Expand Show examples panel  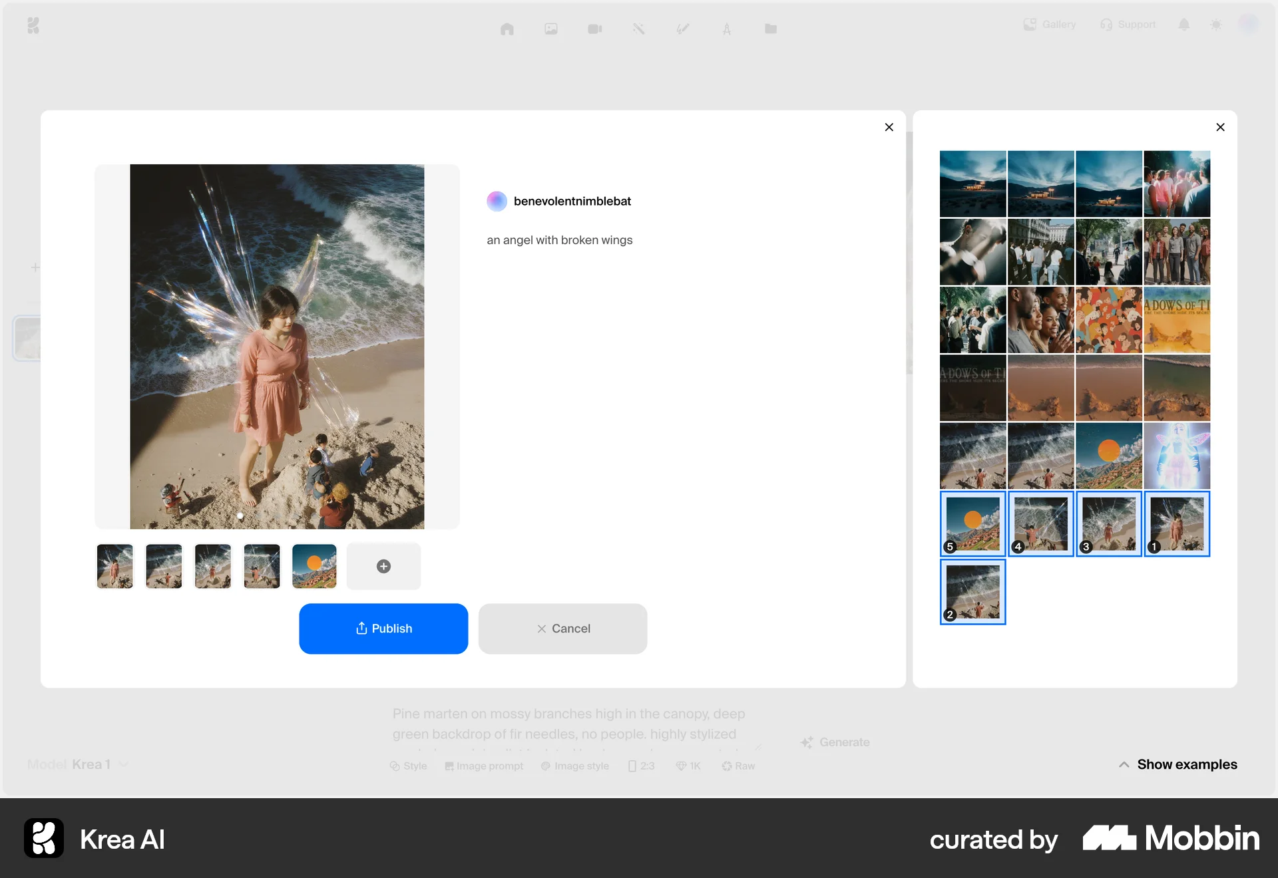click(x=1177, y=764)
